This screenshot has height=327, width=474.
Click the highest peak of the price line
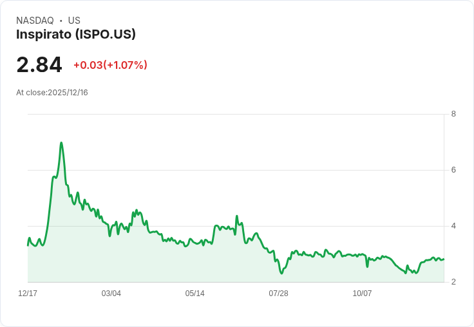(x=61, y=142)
